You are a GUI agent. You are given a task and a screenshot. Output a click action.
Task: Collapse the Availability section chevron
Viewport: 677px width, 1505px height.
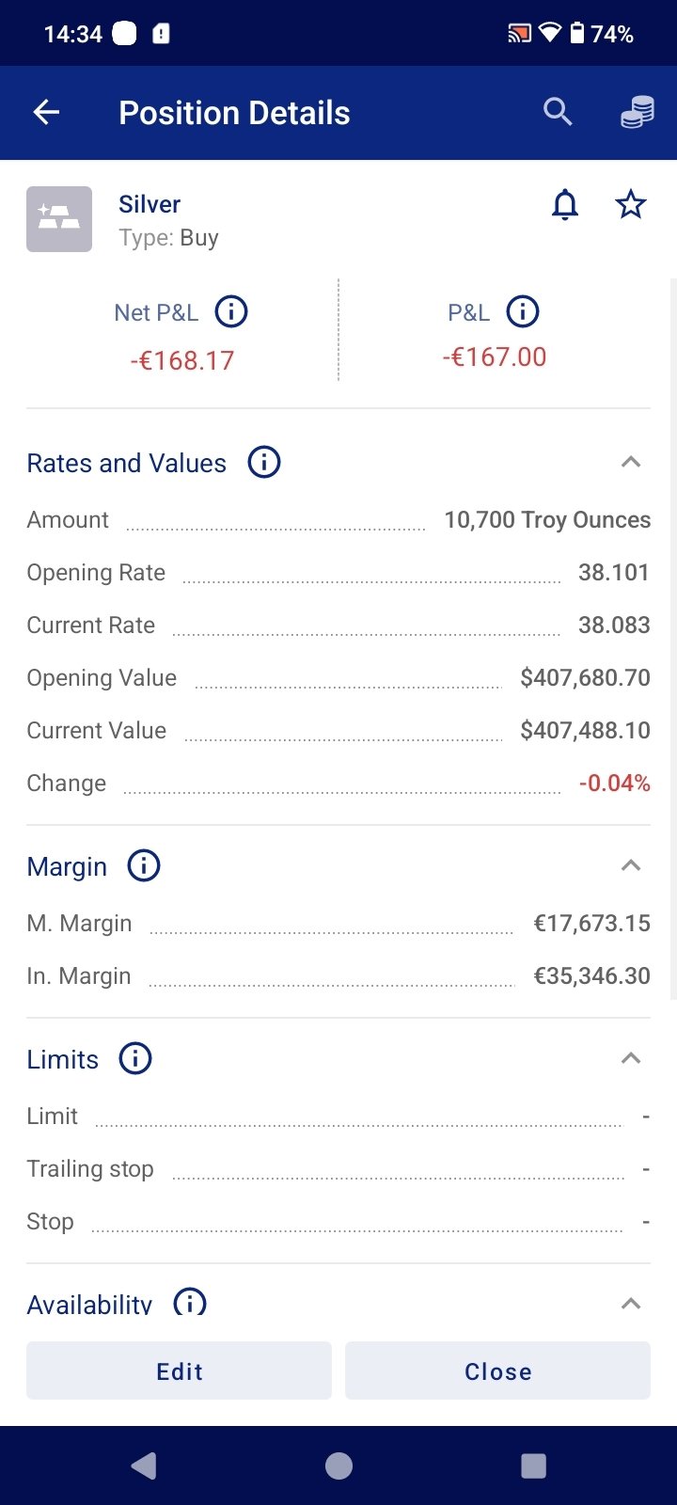631,1303
